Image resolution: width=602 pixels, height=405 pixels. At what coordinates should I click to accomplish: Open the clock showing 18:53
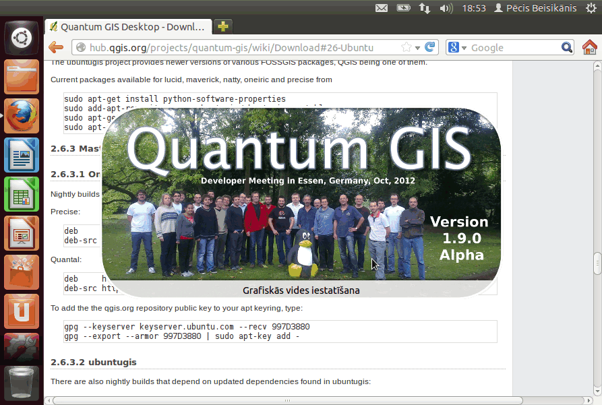[x=474, y=8]
